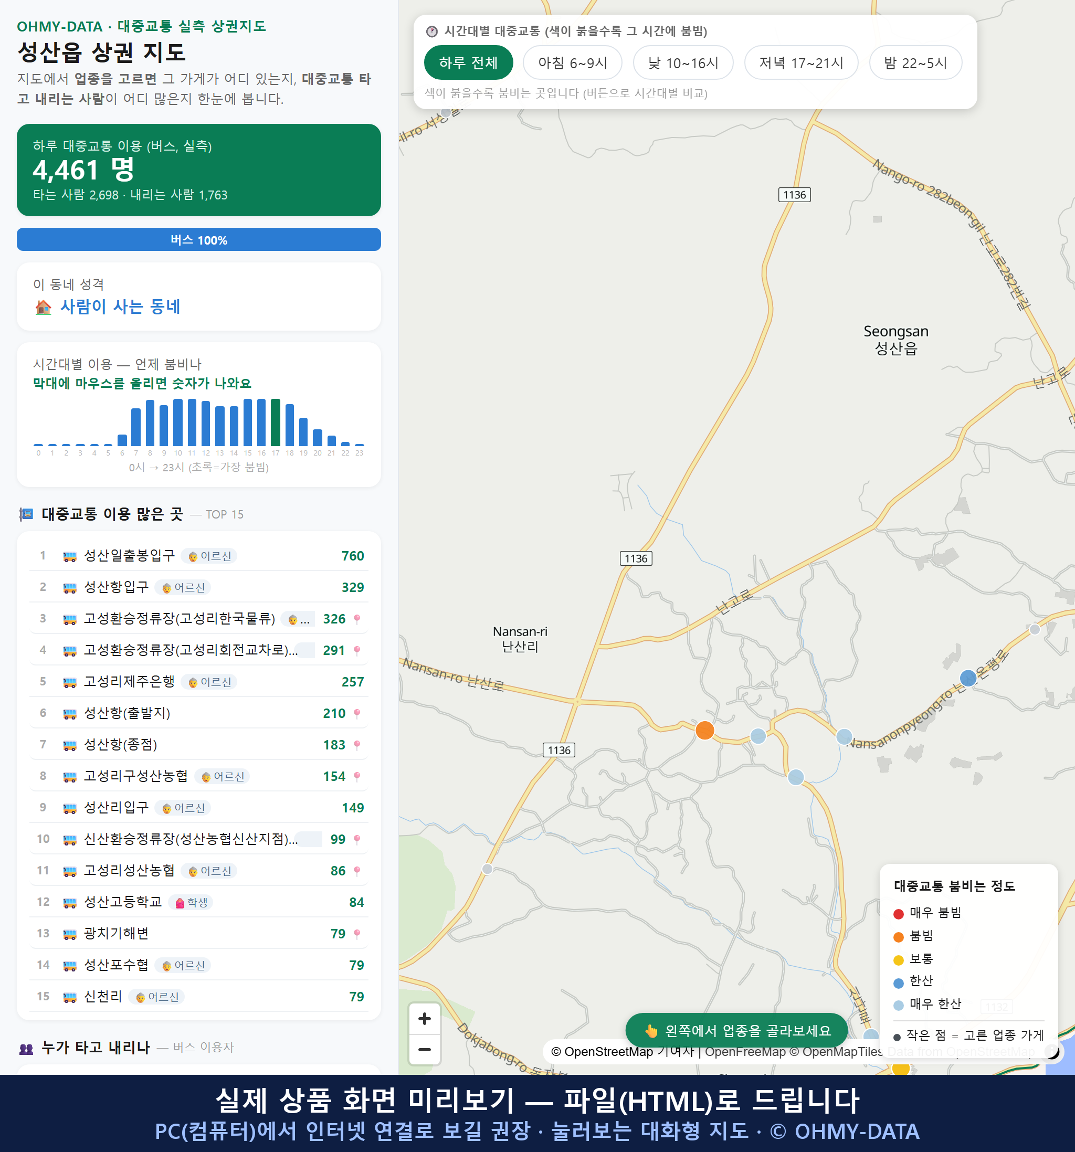Click the 학생 tag on 성산고등학교 row
Screen dimensions: 1075x1152
coord(191,902)
